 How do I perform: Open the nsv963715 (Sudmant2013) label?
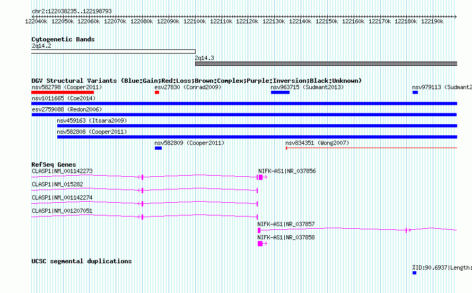(307, 88)
